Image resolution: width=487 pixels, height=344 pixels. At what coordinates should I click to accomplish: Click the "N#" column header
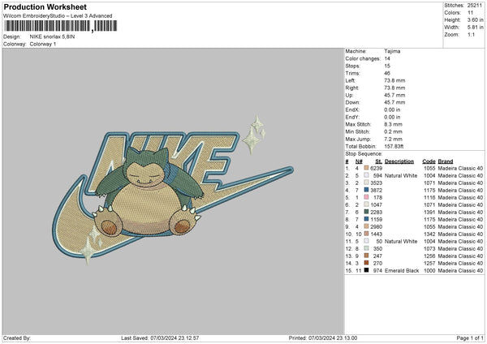pyautogui.click(x=359, y=161)
